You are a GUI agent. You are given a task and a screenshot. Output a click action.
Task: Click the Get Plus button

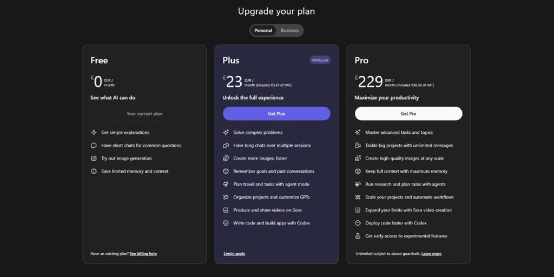pos(276,114)
